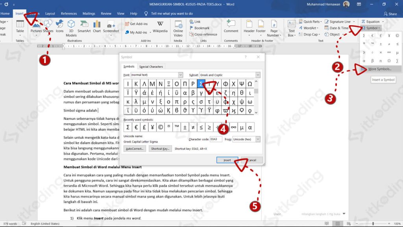This screenshot has width=403, height=227.
Task: Open the Help ribbon tab
Action: (133, 13)
